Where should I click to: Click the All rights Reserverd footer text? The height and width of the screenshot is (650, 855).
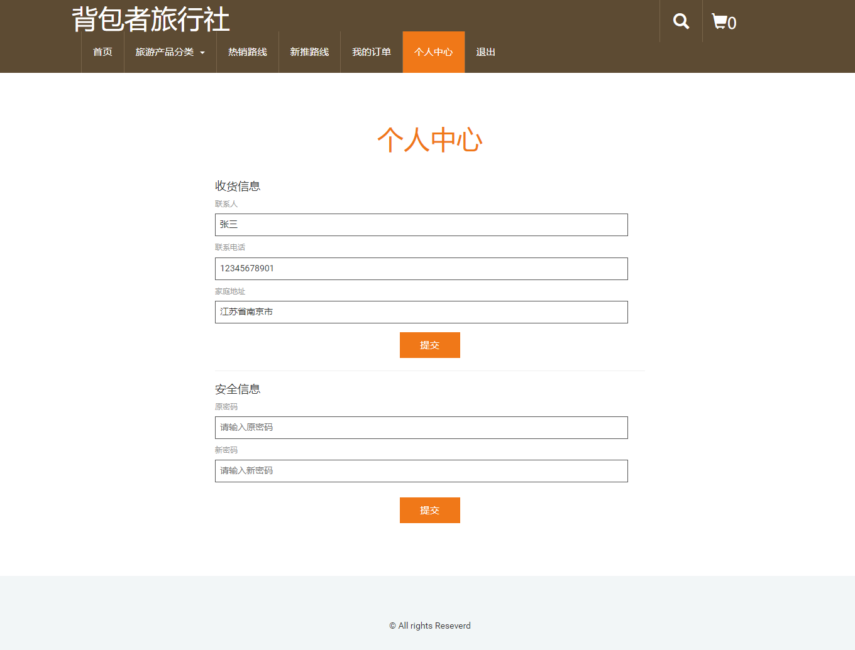click(429, 626)
